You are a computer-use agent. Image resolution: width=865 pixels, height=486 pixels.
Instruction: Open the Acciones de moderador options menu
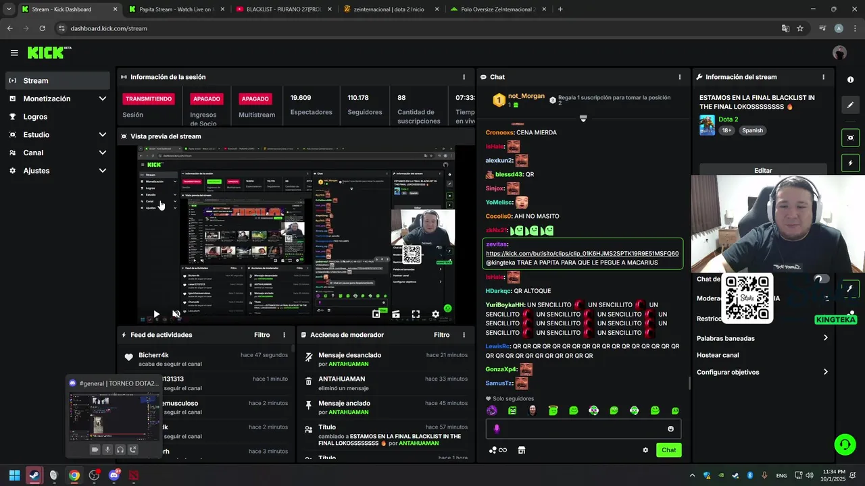tap(464, 335)
